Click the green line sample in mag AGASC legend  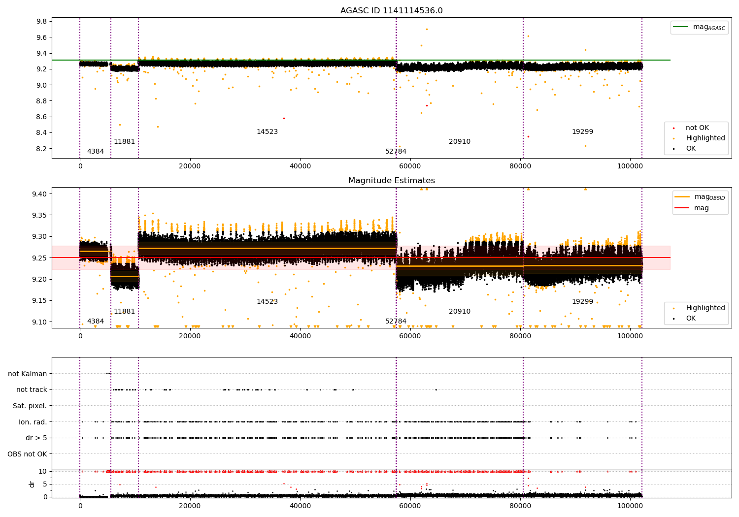[680, 27]
